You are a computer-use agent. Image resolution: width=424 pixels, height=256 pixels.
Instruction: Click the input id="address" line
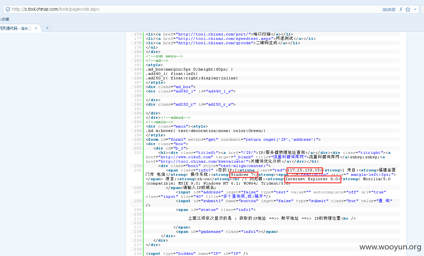(x=266, y=194)
